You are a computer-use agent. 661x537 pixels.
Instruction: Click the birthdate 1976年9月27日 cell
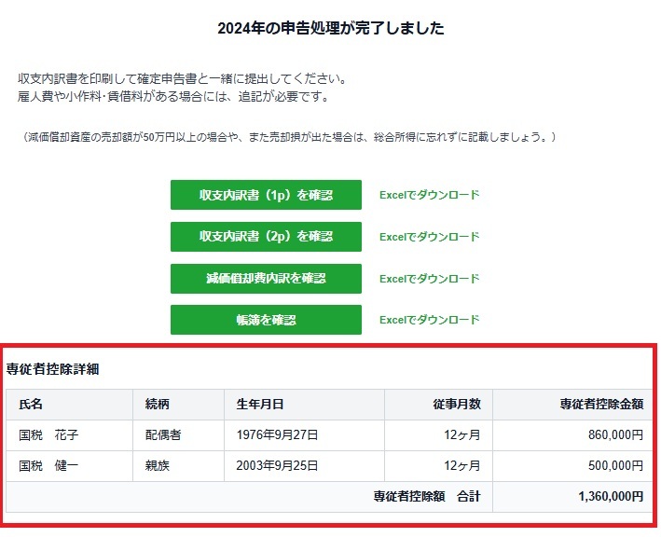tap(278, 435)
